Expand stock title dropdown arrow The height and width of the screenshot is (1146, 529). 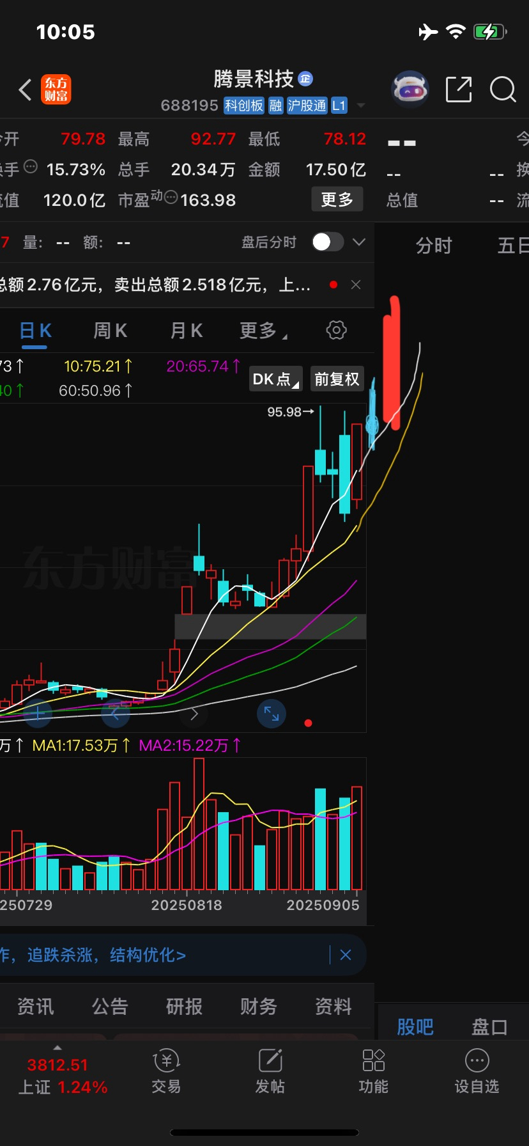[361, 106]
